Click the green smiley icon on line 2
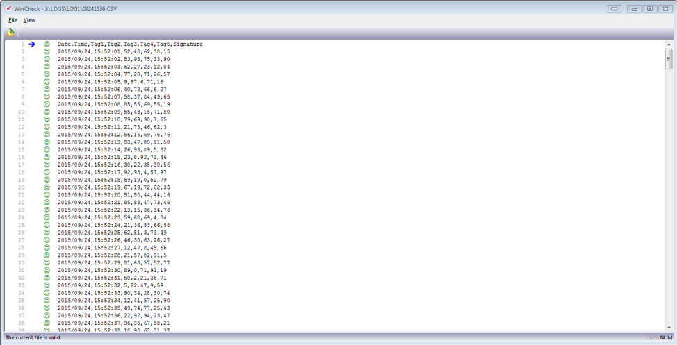677x345 pixels. point(47,51)
